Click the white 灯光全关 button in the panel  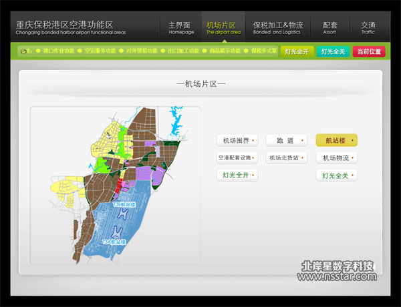(x=336, y=176)
